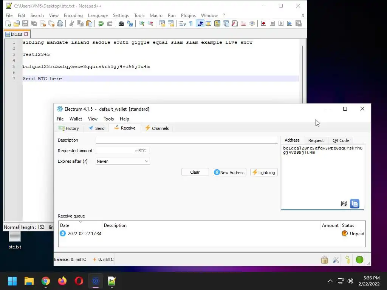Viewport: 387px width, 290px height.
Task: Click Unpaid status cell
Action: [353, 233]
